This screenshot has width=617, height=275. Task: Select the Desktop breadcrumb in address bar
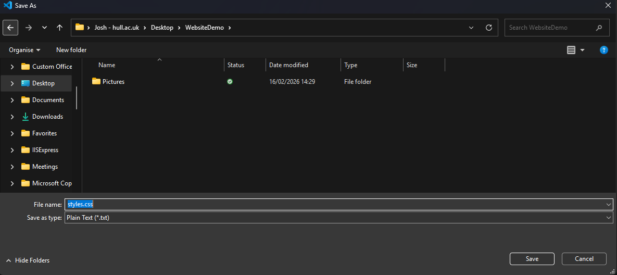162,28
